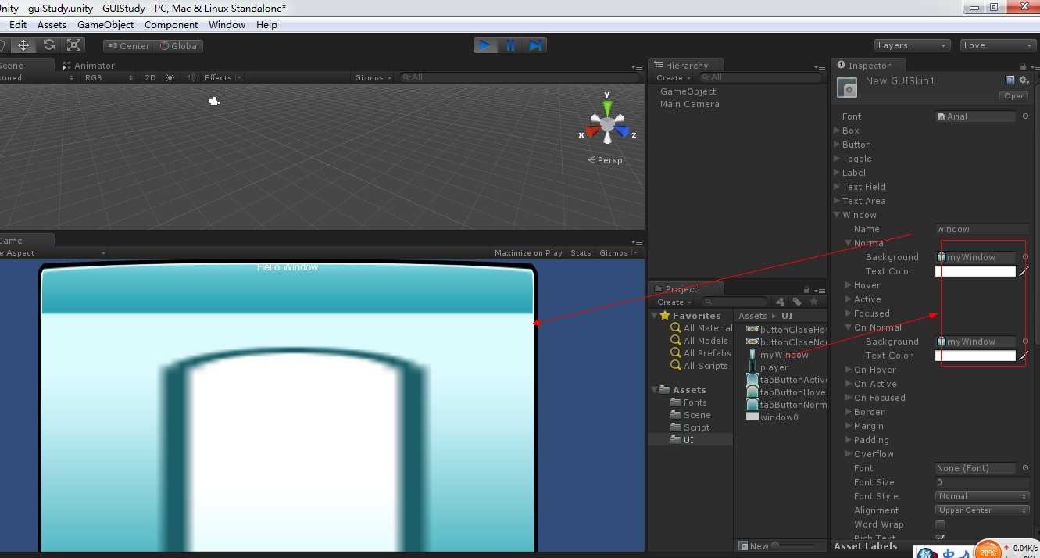Open the Font Style dropdown
Screen dimensions: 1040x558
[982, 496]
